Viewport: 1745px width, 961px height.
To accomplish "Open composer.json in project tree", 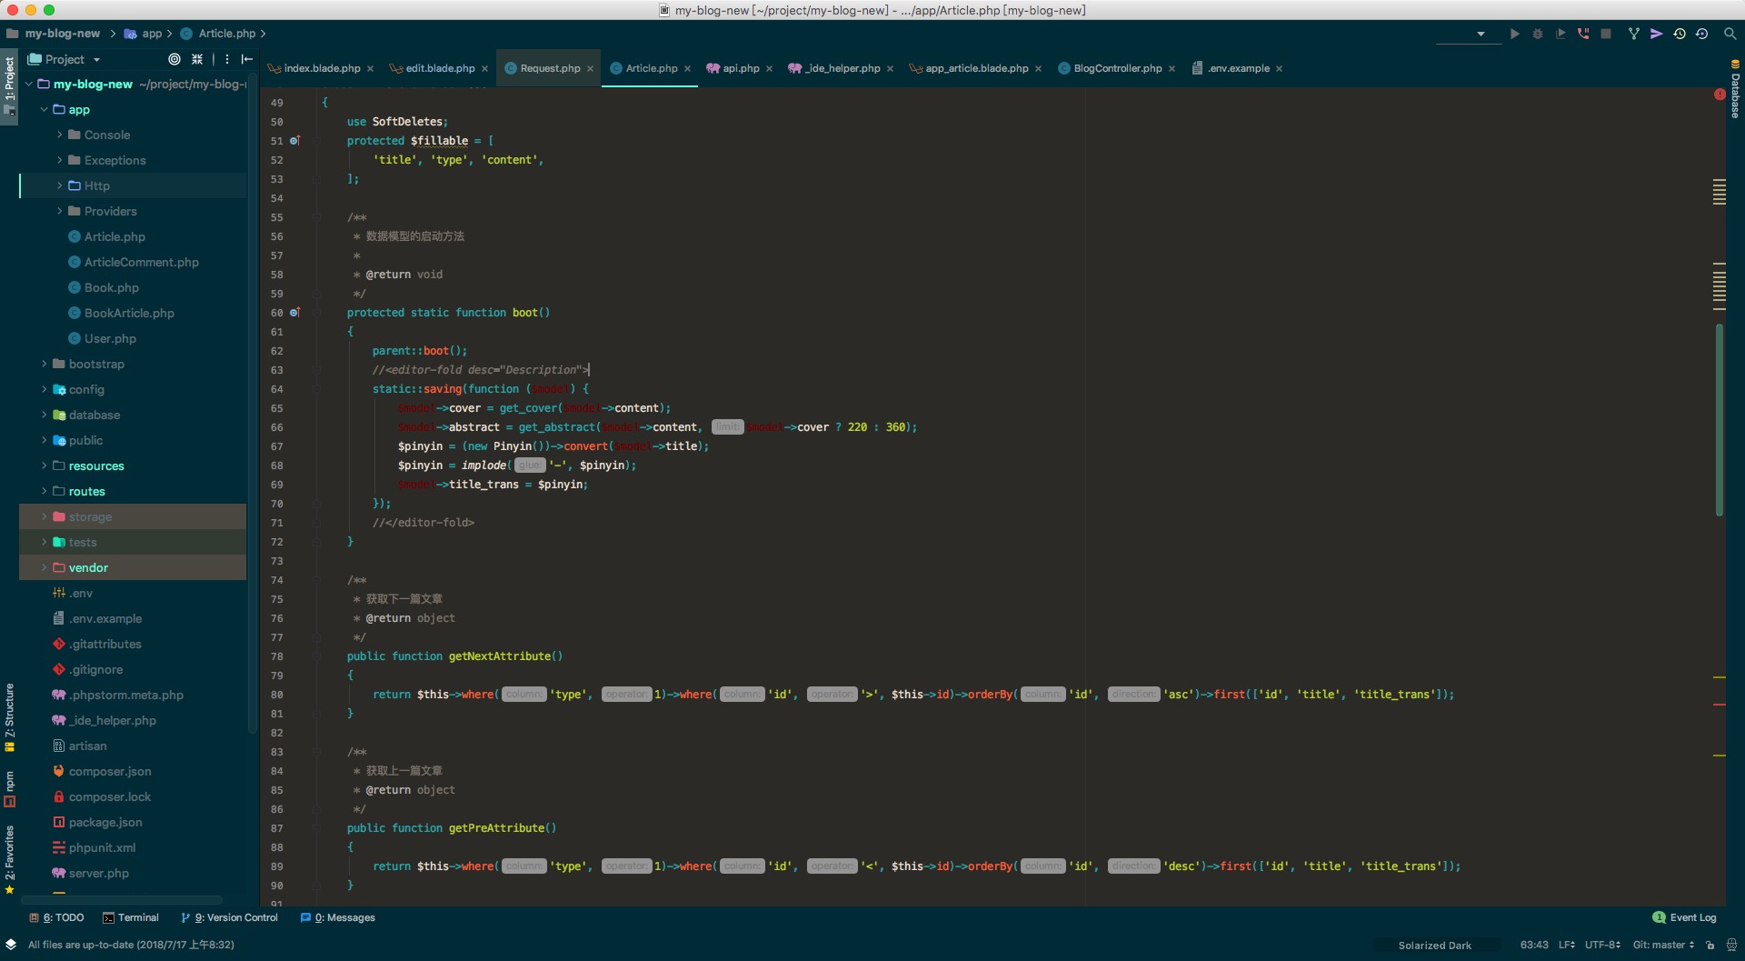I will (110, 771).
